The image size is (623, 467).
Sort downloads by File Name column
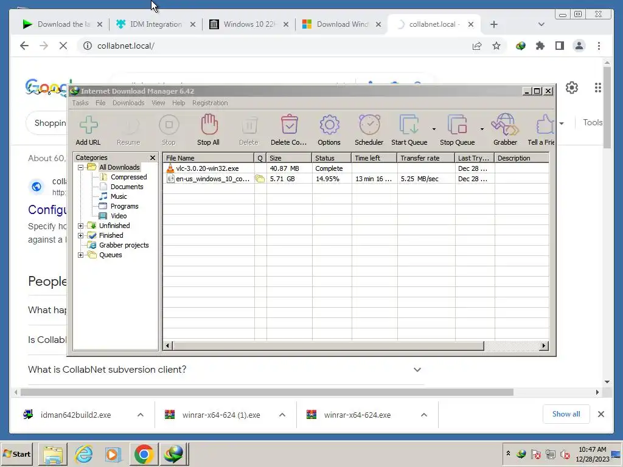[x=209, y=158]
